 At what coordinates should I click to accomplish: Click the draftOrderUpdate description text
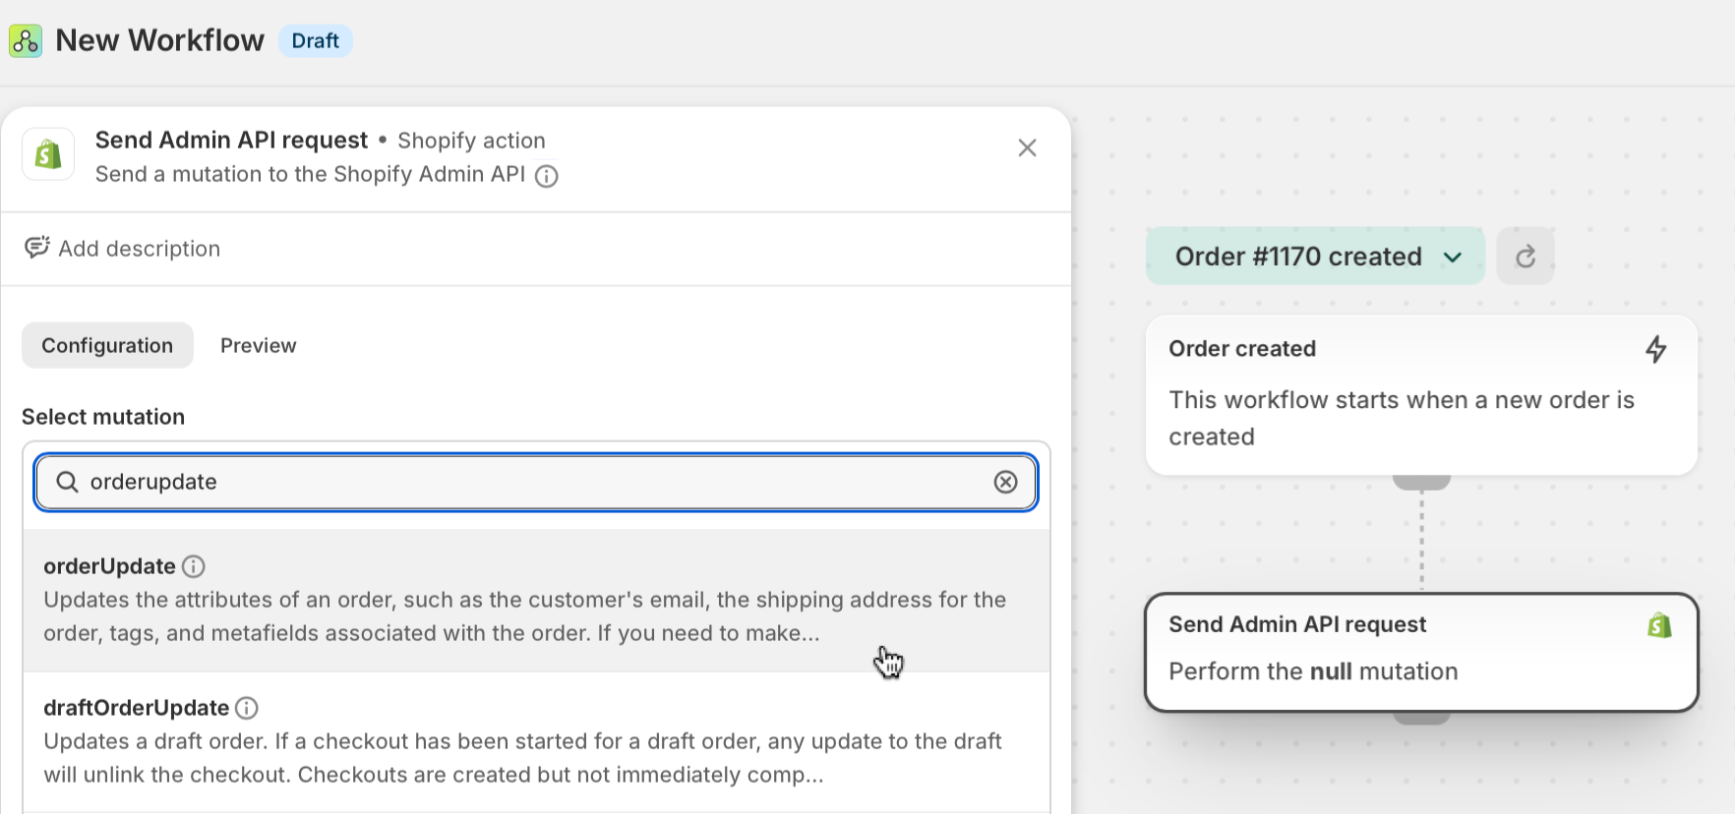click(x=522, y=758)
